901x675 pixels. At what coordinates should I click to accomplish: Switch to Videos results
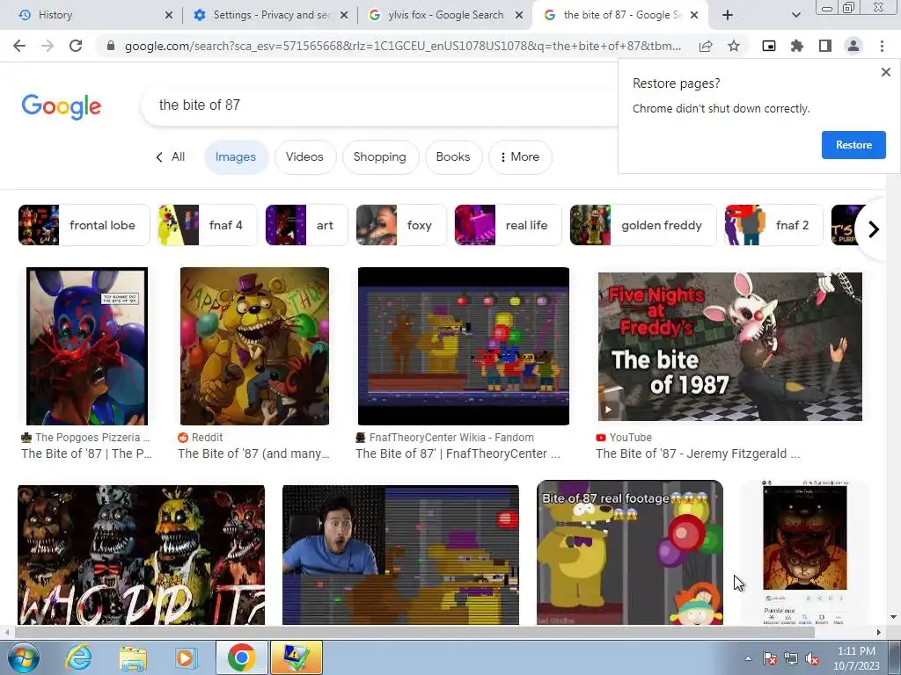pyautogui.click(x=304, y=157)
